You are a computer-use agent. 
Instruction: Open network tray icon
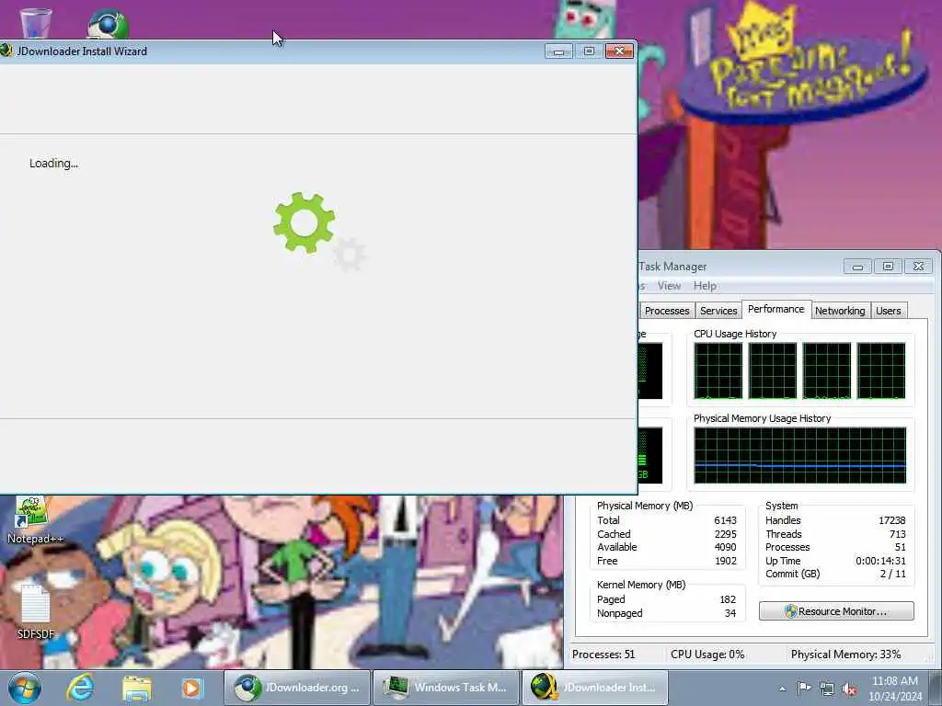pyautogui.click(x=827, y=689)
